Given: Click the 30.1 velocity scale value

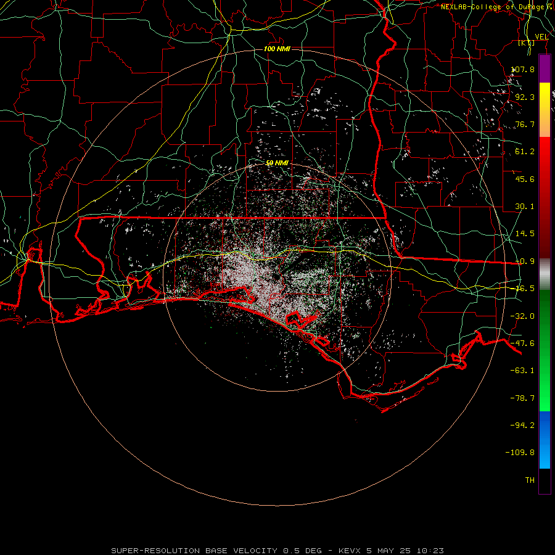Looking at the screenshot, I should coord(525,207).
